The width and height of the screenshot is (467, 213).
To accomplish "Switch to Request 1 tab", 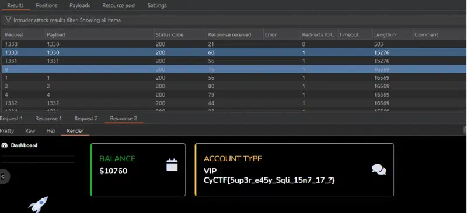I will pyautogui.click(x=11, y=119).
